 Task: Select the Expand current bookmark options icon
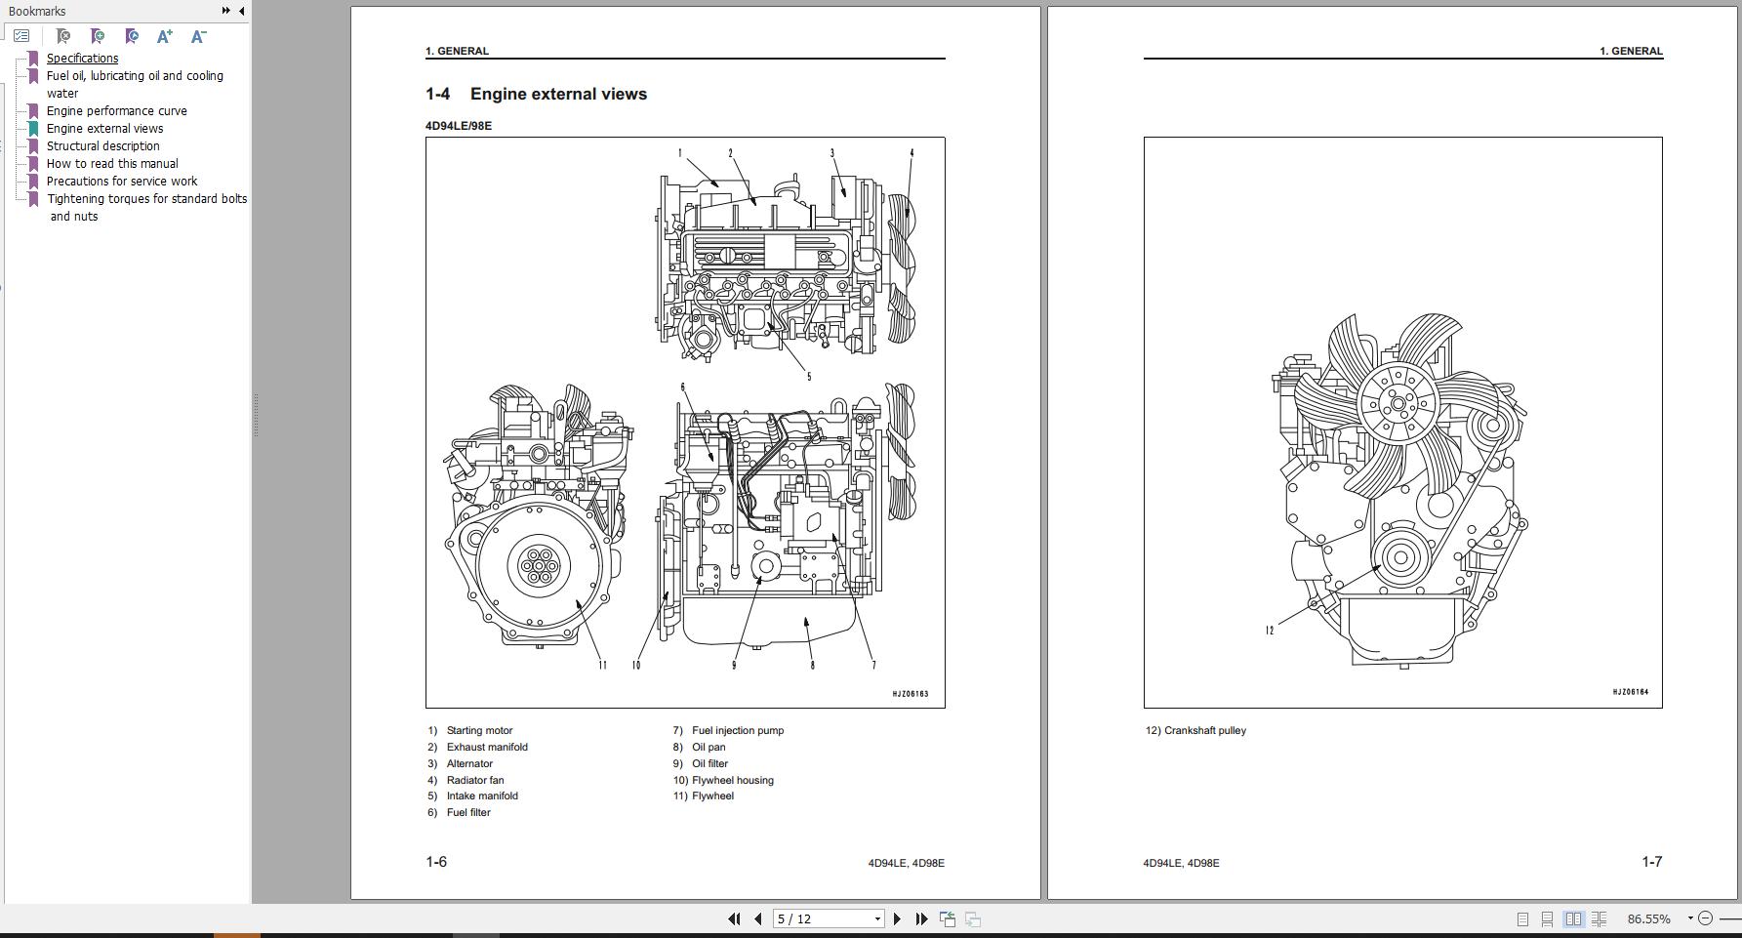[21, 36]
